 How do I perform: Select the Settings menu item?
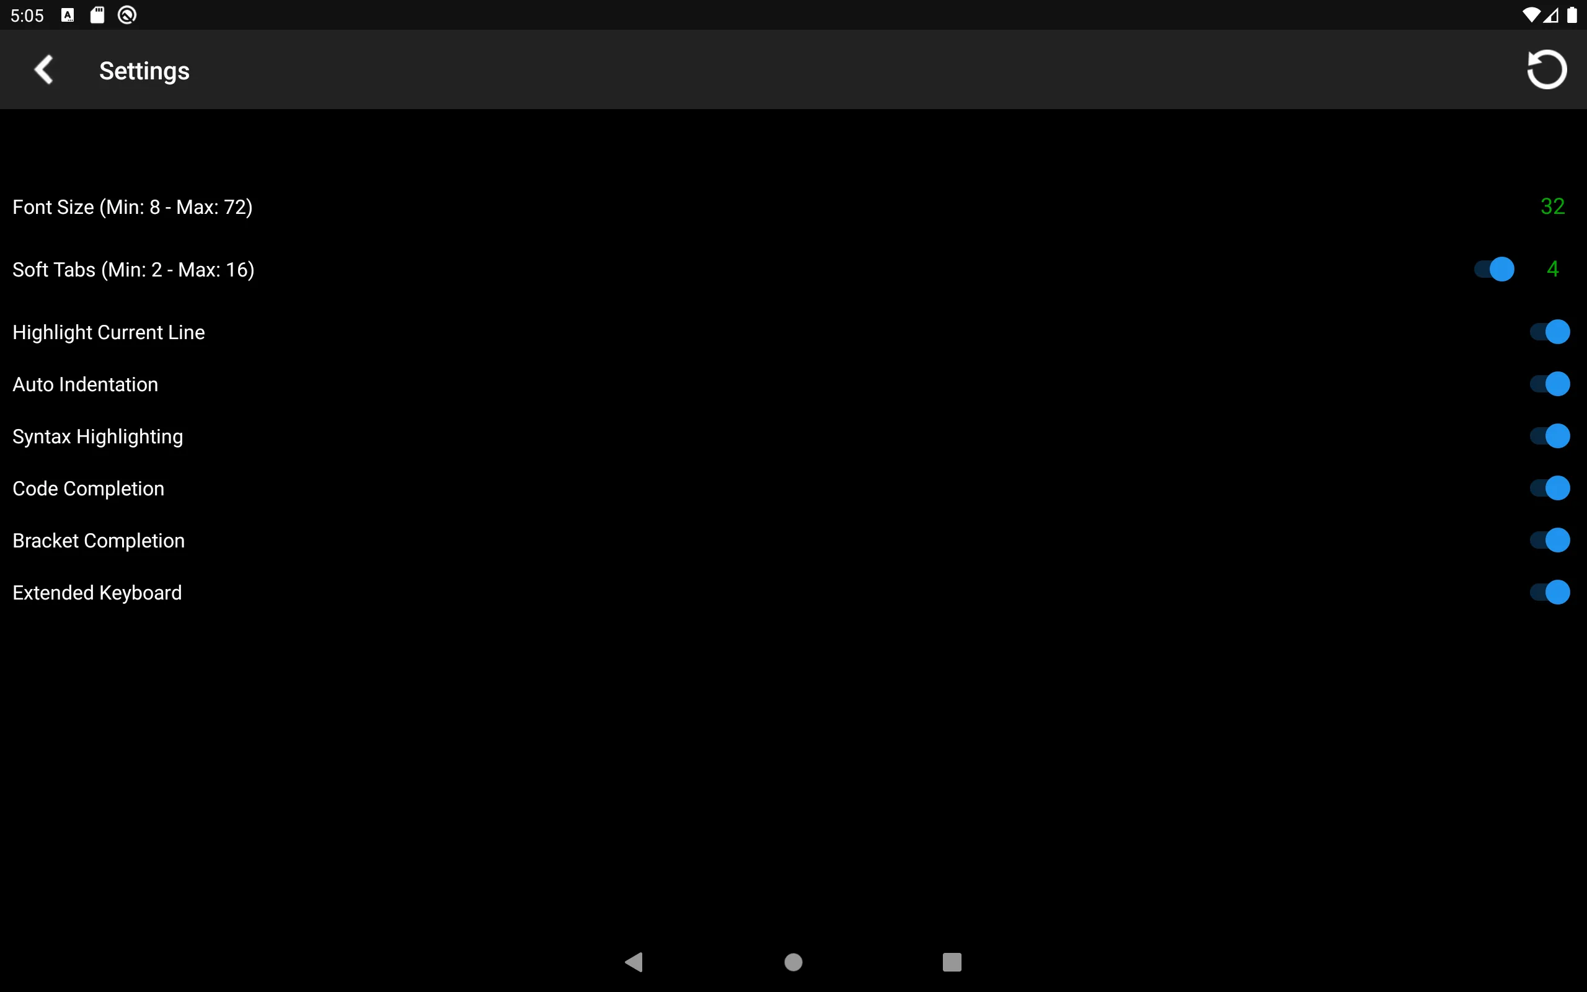[x=144, y=69]
